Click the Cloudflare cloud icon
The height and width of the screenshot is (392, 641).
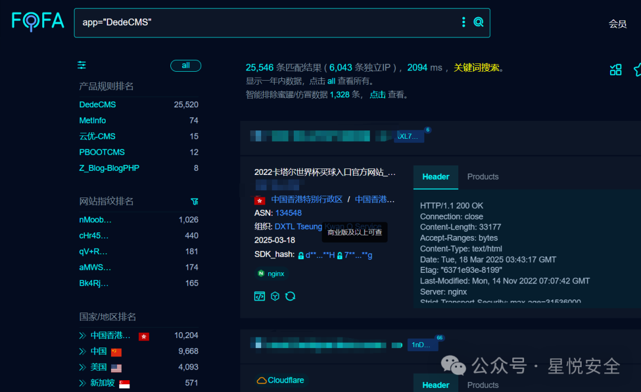coord(262,381)
